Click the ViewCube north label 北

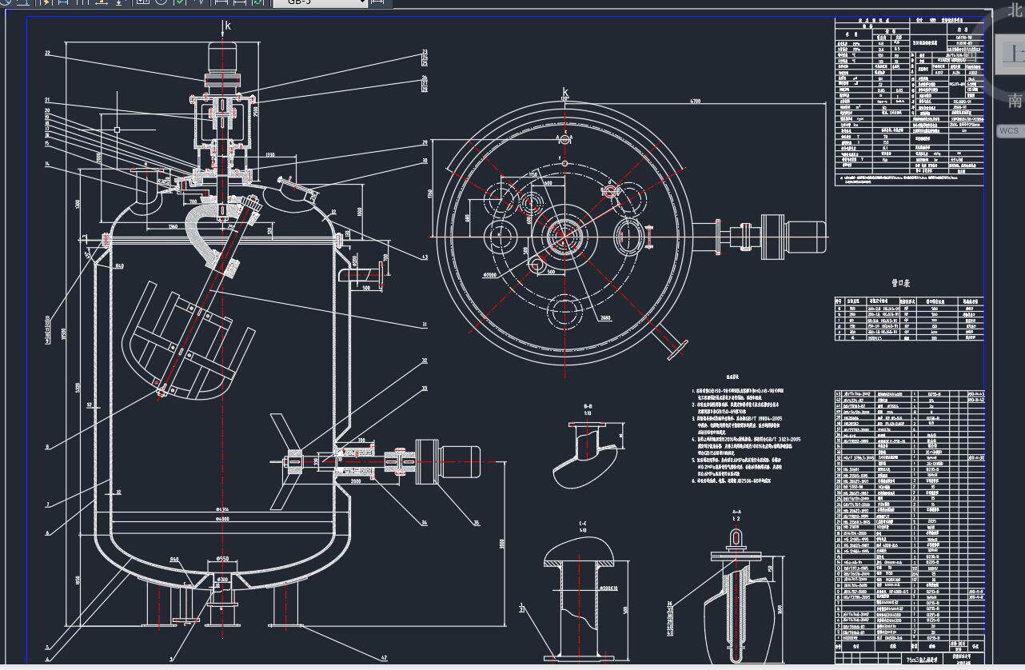pos(1016,12)
